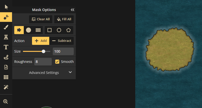Open the grid overlay tool in sidebar
Screen dimensions: 202x108
[6, 77]
